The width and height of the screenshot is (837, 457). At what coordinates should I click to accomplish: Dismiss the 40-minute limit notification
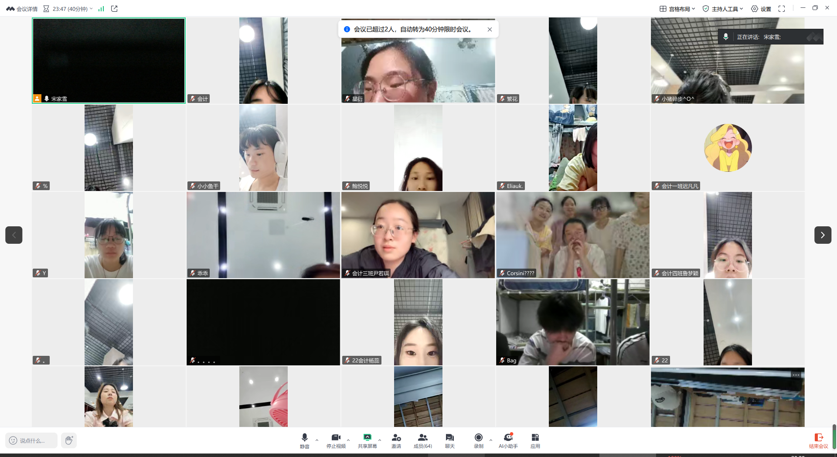(490, 29)
